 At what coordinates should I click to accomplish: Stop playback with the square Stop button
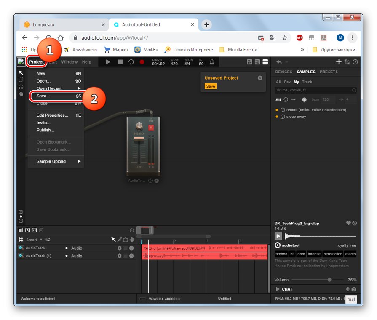coord(120,62)
